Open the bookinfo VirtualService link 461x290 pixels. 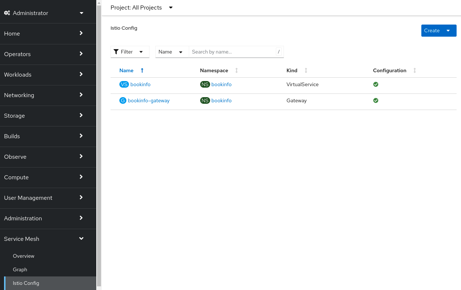point(140,84)
